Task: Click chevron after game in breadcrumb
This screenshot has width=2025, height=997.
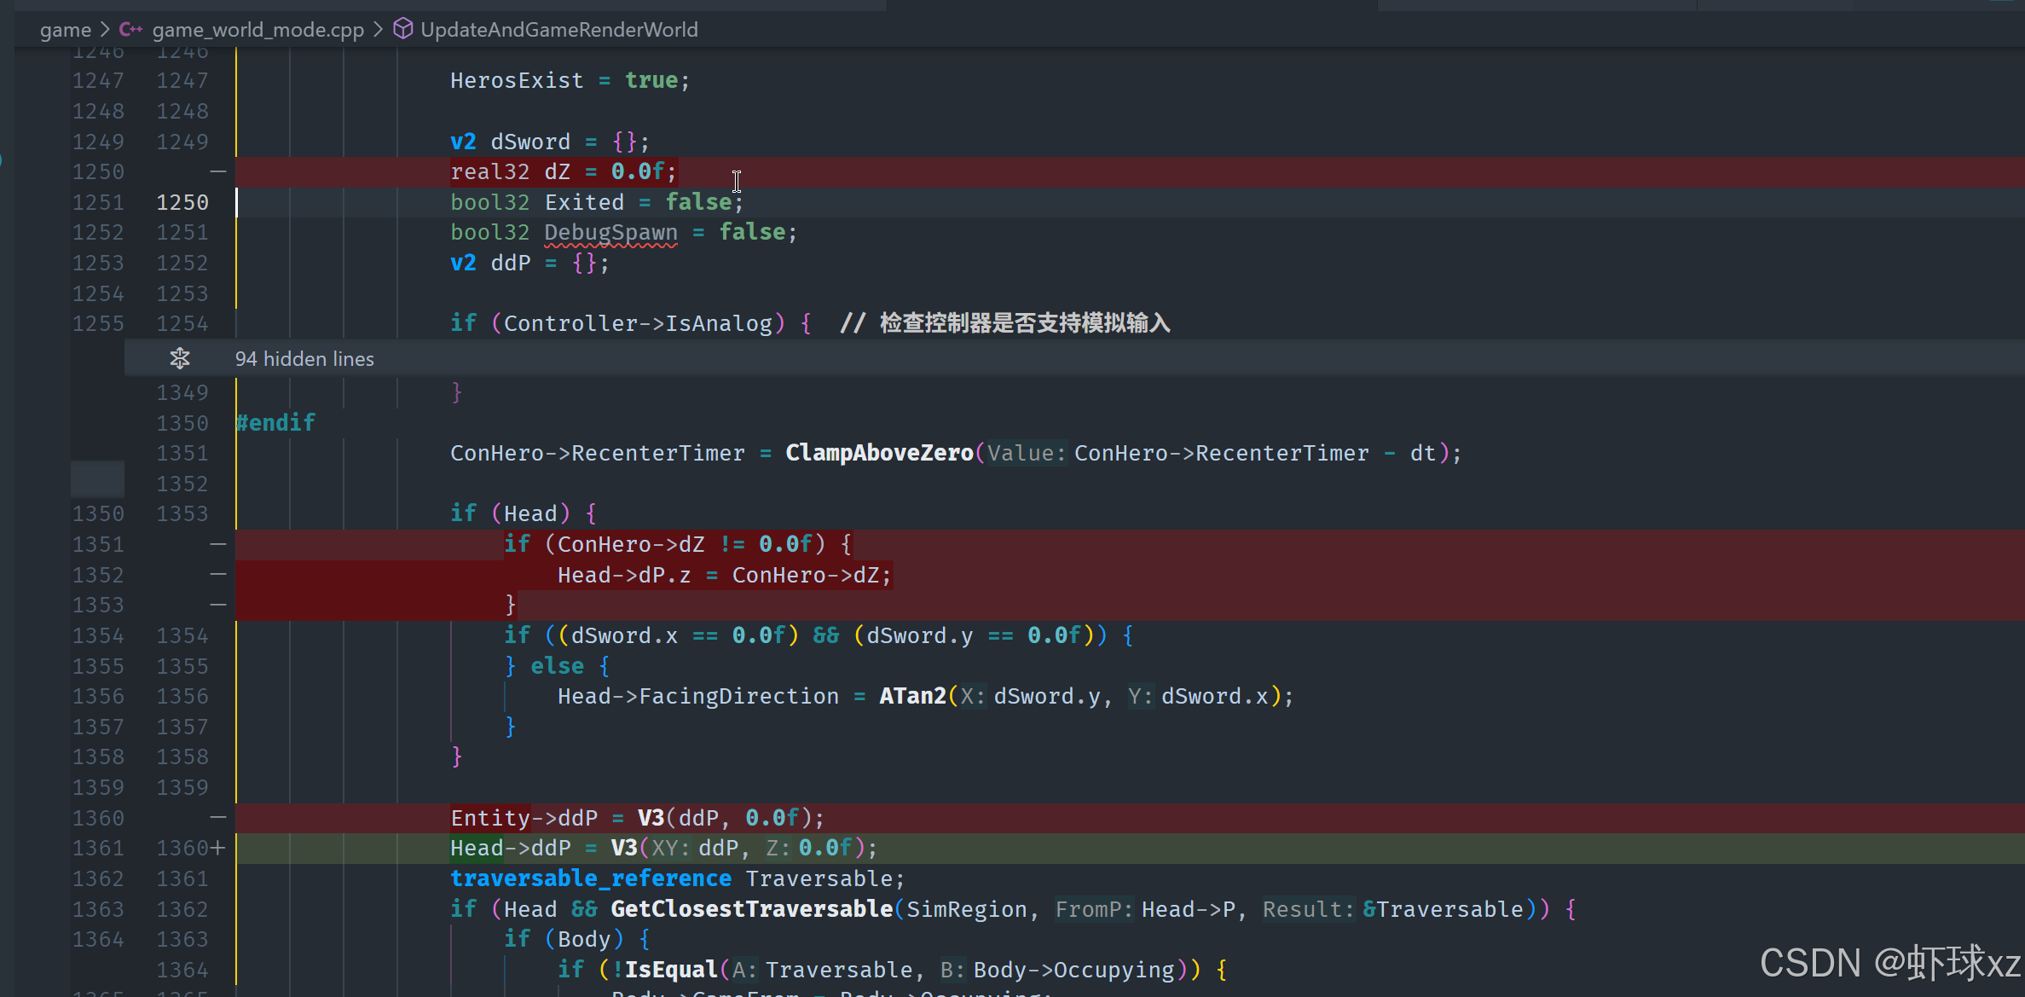Action: click(x=105, y=30)
